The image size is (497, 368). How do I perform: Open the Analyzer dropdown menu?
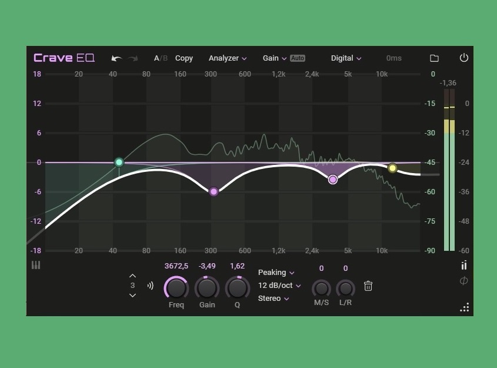[x=228, y=58]
